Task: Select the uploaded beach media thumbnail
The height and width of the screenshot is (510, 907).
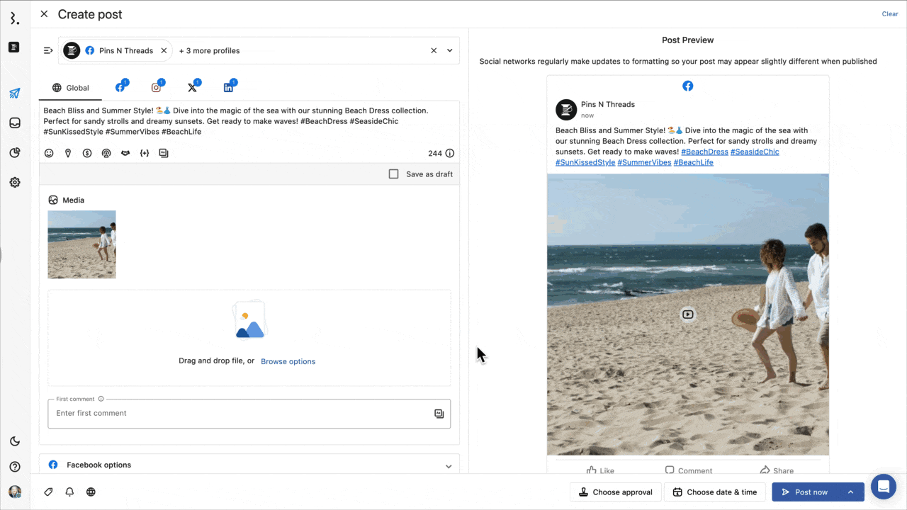Action: 81,244
